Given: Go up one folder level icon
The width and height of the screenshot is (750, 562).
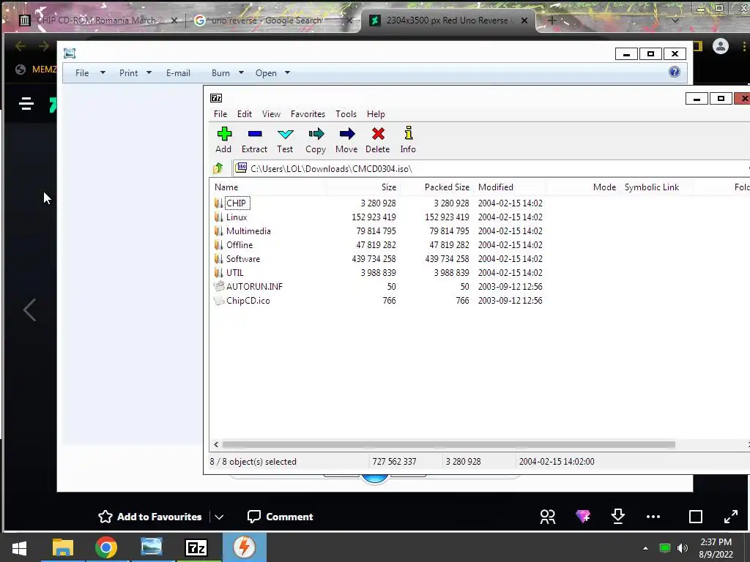Looking at the screenshot, I should coord(218,168).
